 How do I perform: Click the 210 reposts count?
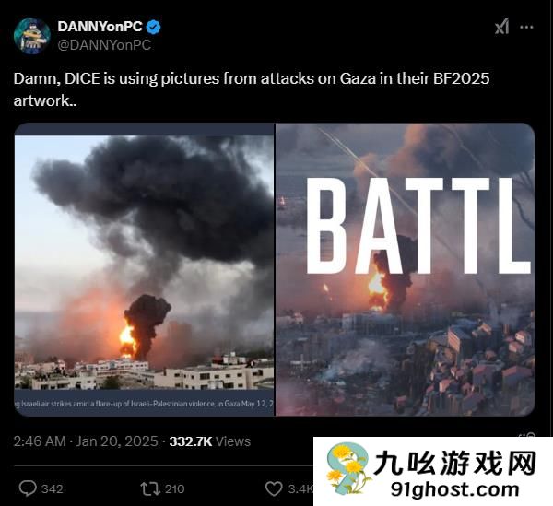175,489
